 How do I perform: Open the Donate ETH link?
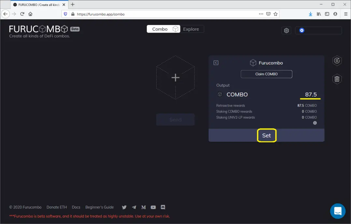coord(57,207)
